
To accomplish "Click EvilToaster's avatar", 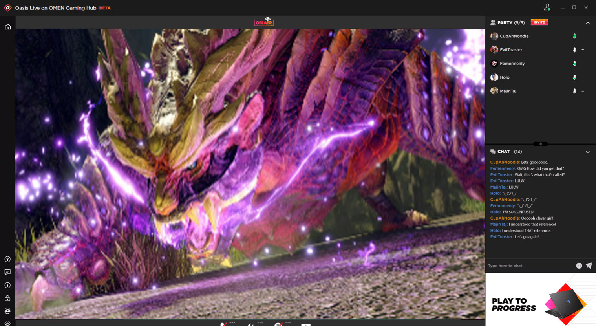I will click(494, 50).
